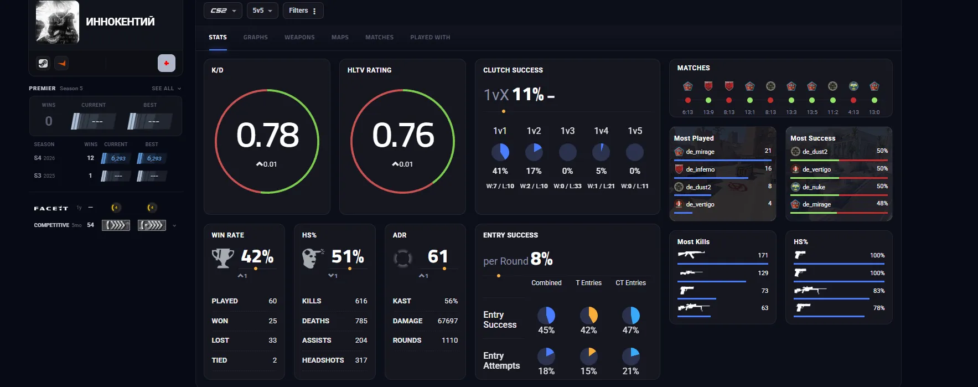Screen dimensions: 978x387
Task: Open the 5v5 mode dropdown
Action: [x=262, y=11]
